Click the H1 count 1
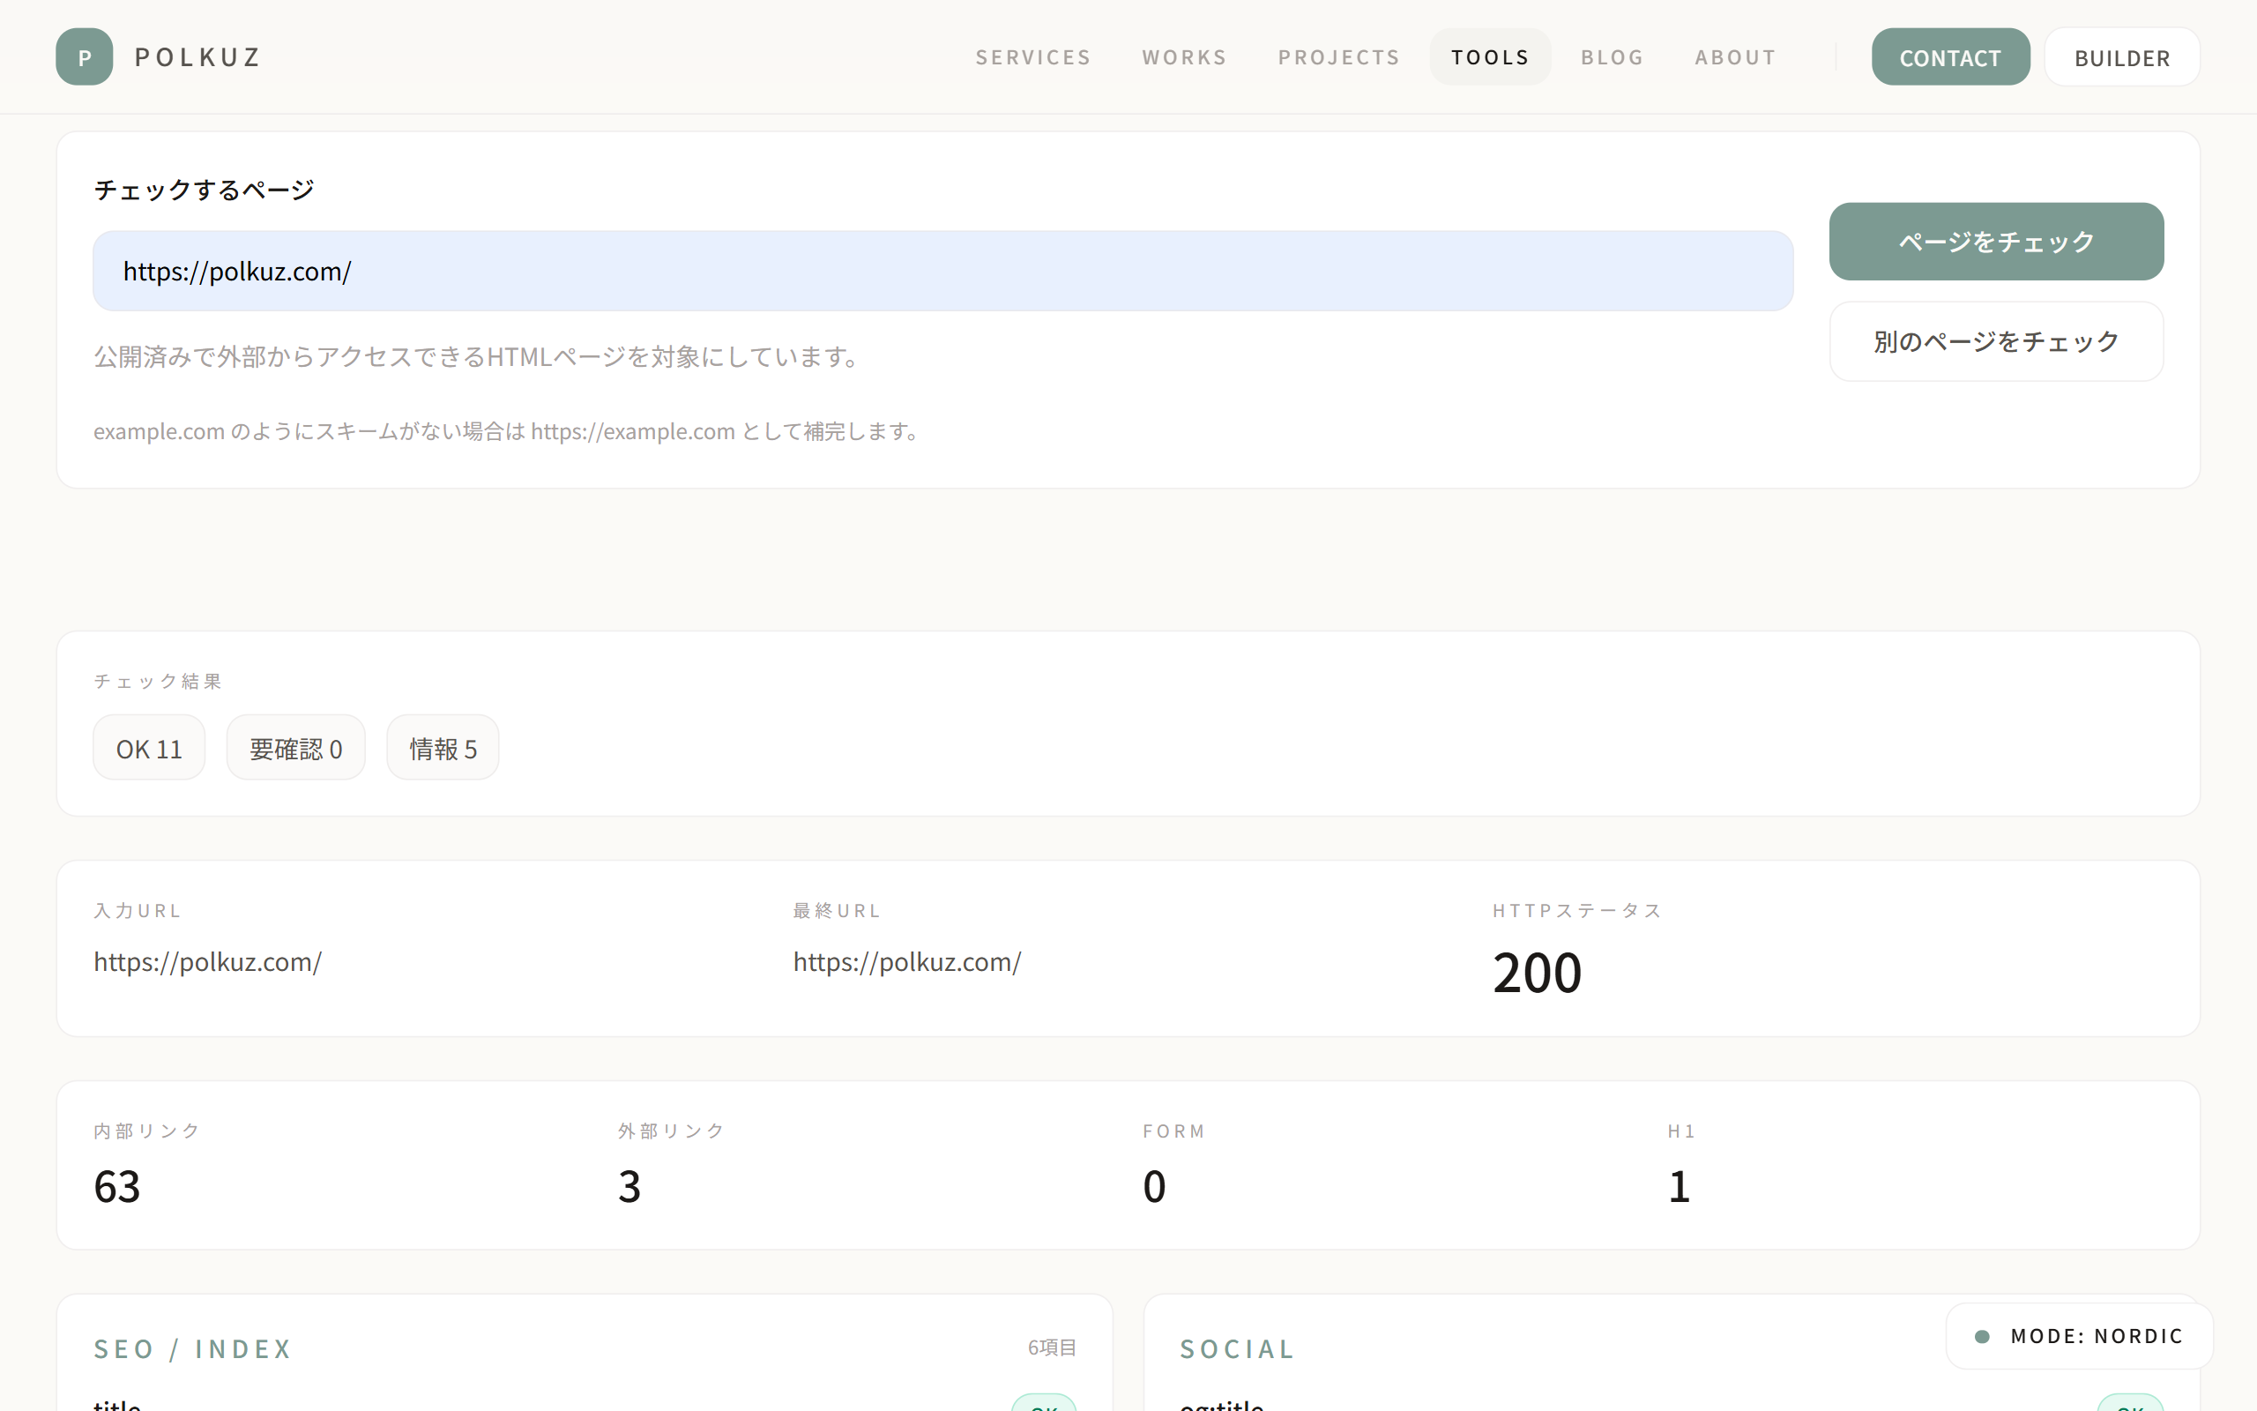Screen dimensions: 2257x1411 click(x=1679, y=1186)
